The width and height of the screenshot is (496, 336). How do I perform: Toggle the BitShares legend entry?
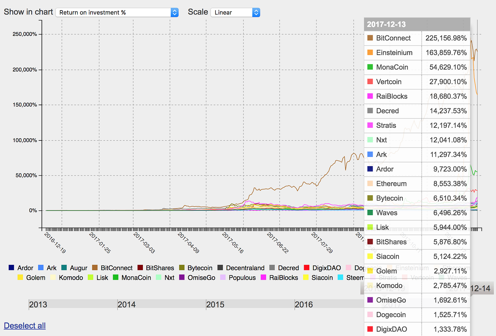pos(156,268)
